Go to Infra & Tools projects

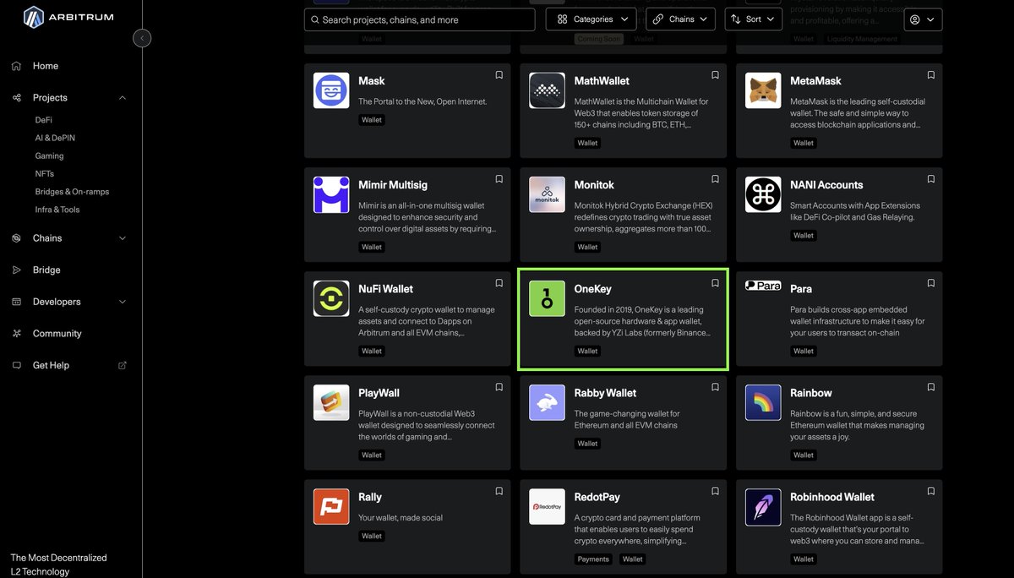pyautogui.click(x=57, y=210)
